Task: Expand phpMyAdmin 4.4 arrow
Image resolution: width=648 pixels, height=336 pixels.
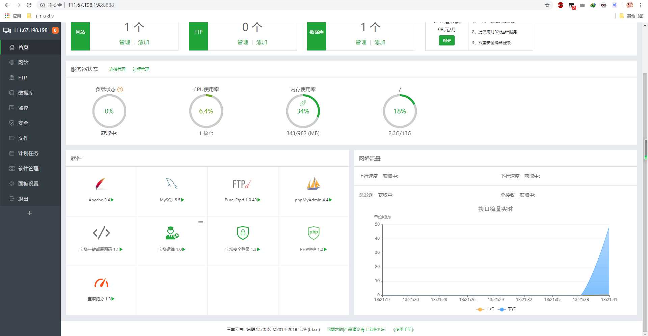Action: [331, 200]
